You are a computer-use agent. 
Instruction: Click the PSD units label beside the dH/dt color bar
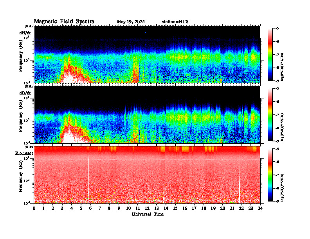pos(282,67)
